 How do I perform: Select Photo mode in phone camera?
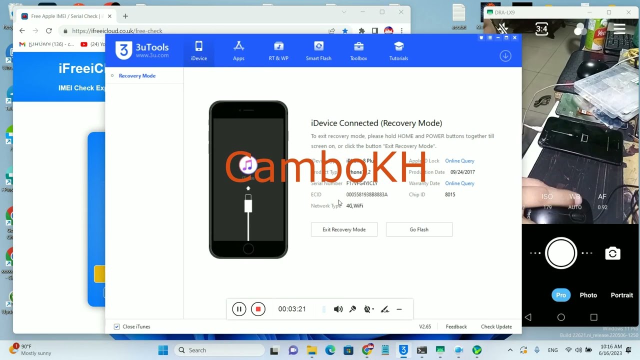[x=588, y=295]
